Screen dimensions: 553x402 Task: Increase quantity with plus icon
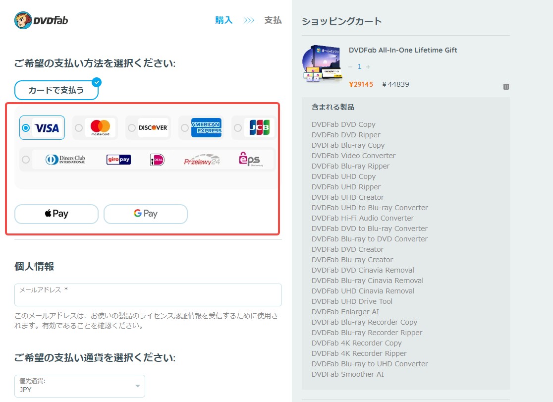pyautogui.click(x=368, y=67)
